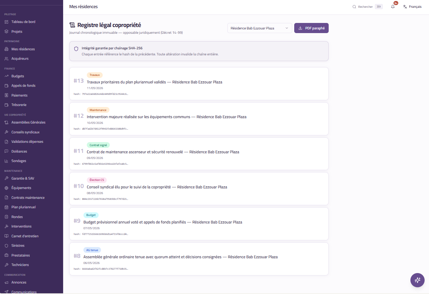The height and width of the screenshot is (294, 429).
Task: Click the Budget tag on entry #9
Action: click(91, 215)
